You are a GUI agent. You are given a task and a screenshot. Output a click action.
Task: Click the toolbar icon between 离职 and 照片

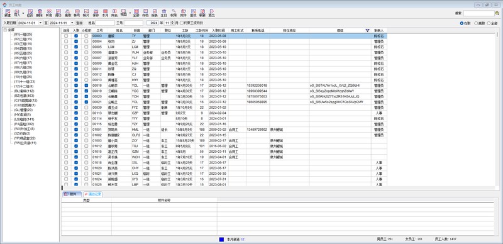[x=77, y=13]
